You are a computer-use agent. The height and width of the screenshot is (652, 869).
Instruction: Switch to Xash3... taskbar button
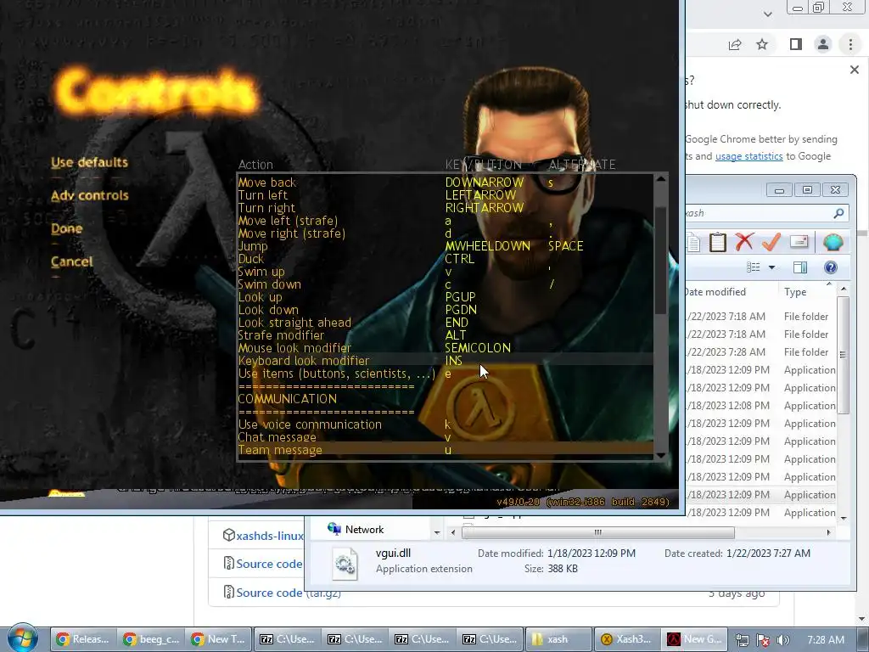click(627, 639)
